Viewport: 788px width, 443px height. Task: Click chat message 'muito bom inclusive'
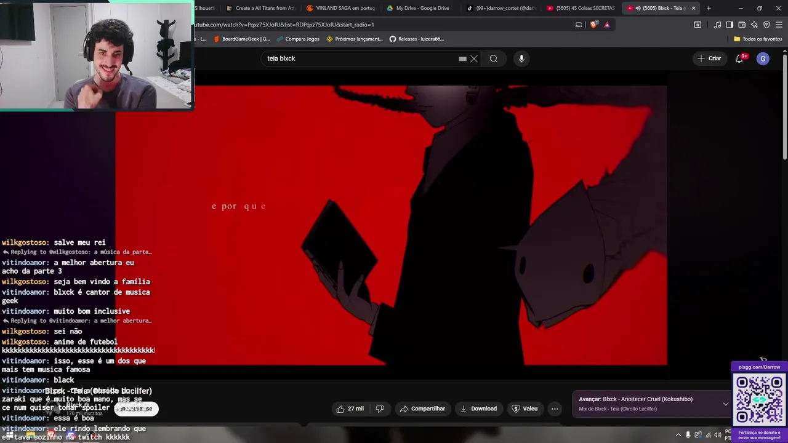92,311
